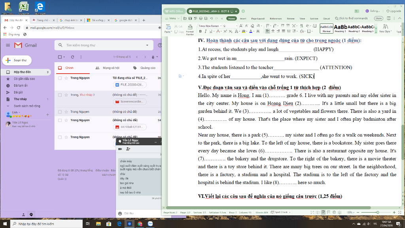The width and height of the screenshot is (405, 228).
Task: Center align text in WPS
Action: tap(273, 31)
